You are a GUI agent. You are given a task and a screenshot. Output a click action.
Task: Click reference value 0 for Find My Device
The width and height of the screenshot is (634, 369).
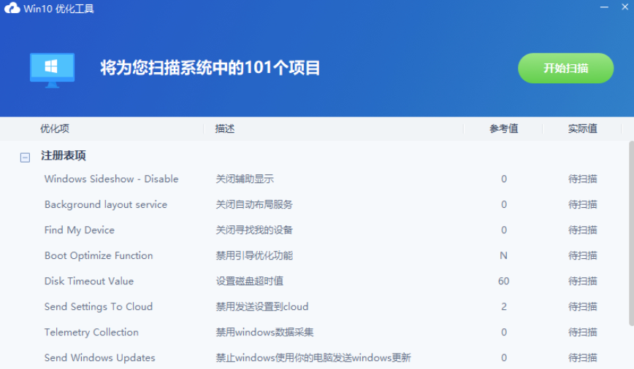(x=504, y=230)
